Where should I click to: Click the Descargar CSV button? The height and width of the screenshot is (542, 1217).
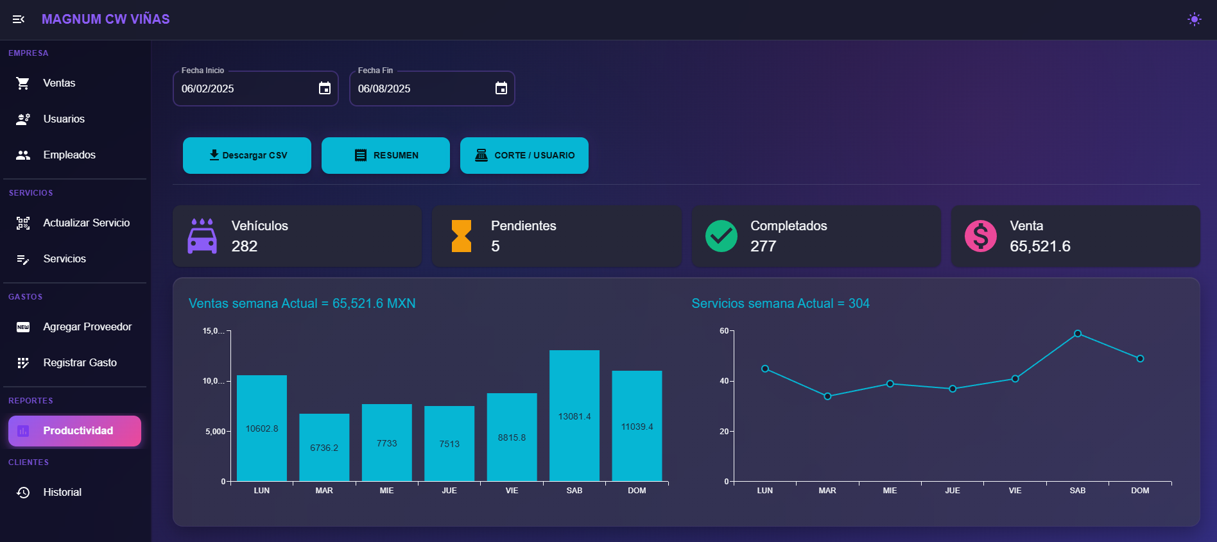247,155
